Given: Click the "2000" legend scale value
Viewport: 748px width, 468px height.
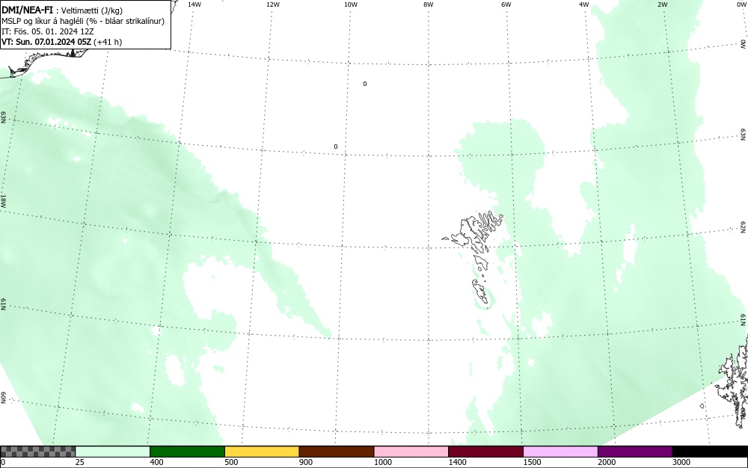Looking at the screenshot, I should coord(607,462).
